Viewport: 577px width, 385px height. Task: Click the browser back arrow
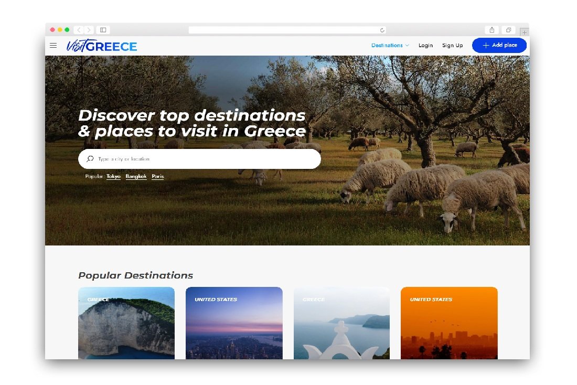click(79, 30)
